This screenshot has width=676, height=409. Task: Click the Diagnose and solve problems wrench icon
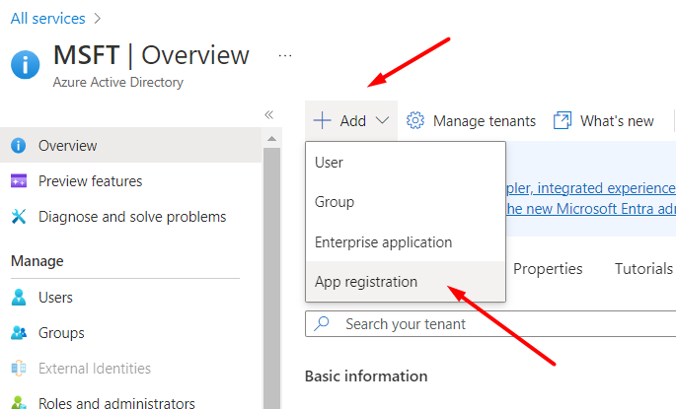pyautogui.click(x=19, y=216)
